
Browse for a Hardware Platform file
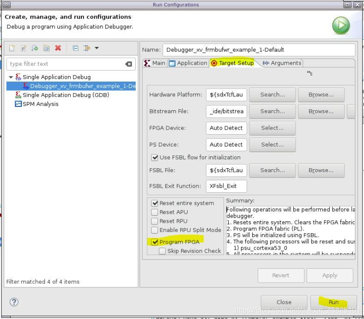[321, 95]
